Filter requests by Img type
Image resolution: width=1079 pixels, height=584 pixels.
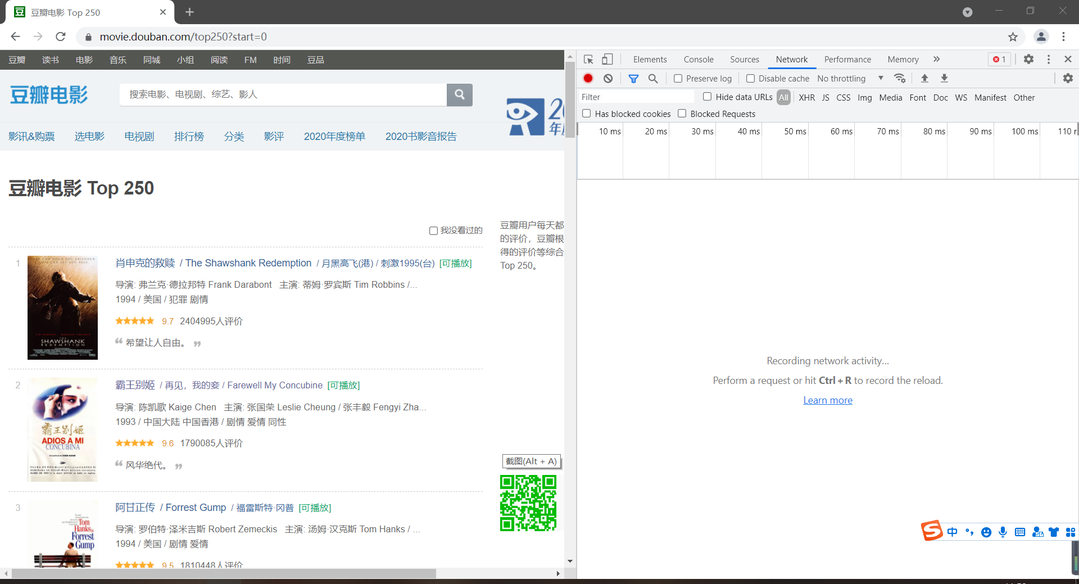[x=865, y=97]
